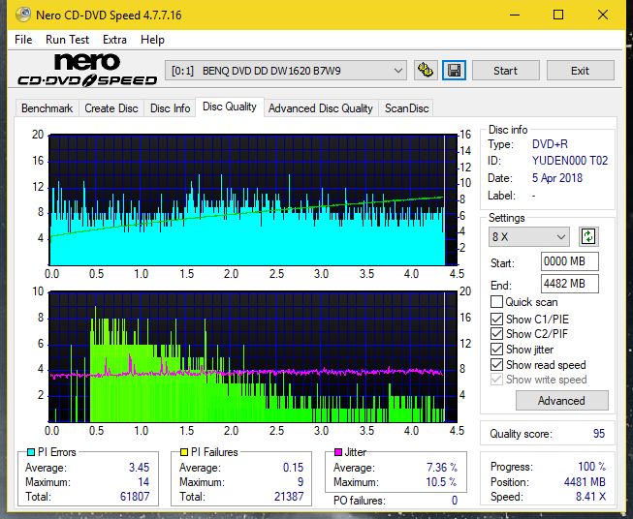Click PI Failures total 21387 value
This screenshot has width=633, height=519.
[x=289, y=497]
